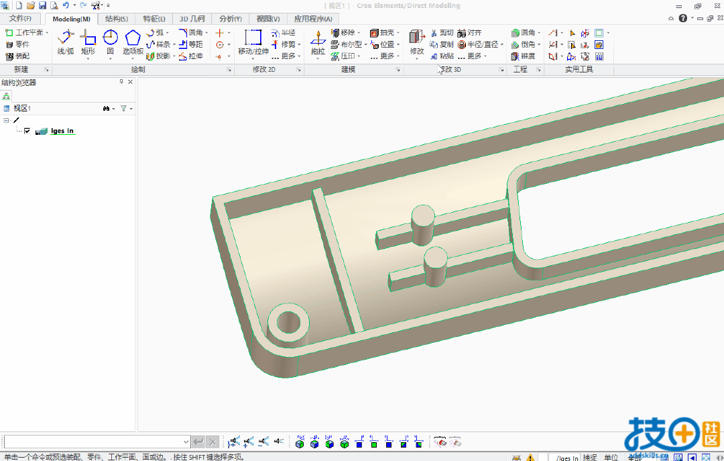
Task: Activate the 拖拉 pull modeling tool
Action: (318, 42)
